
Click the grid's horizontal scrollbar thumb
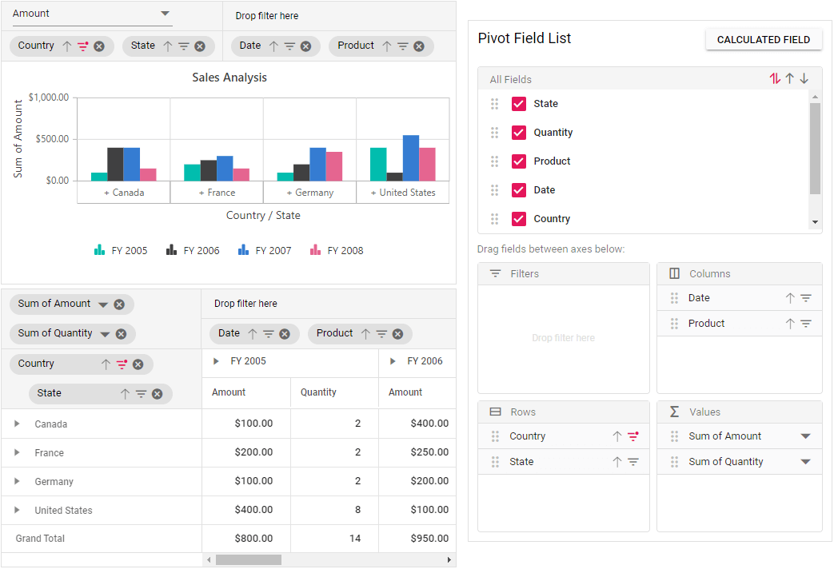pyautogui.click(x=249, y=560)
